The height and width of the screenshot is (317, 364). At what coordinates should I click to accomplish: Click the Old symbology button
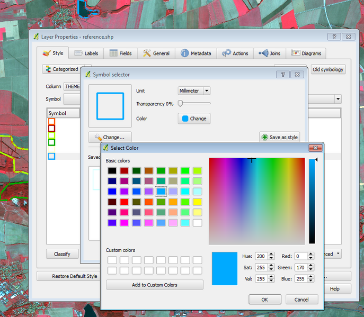[328, 69]
